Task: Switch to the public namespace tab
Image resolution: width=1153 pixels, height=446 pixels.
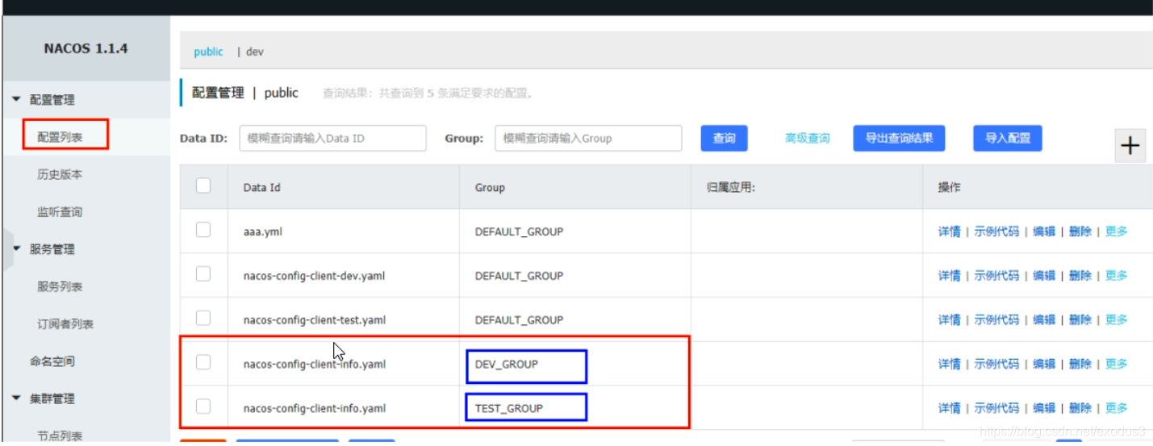Action: tap(208, 52)
